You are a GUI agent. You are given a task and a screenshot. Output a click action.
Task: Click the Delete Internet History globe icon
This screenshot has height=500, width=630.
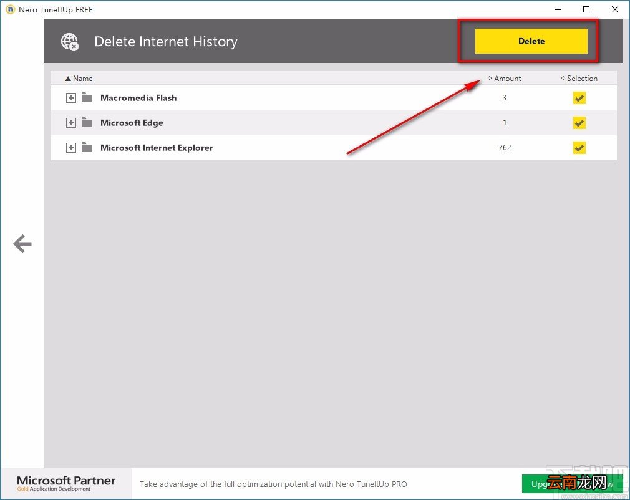click(x=70, y=42)
